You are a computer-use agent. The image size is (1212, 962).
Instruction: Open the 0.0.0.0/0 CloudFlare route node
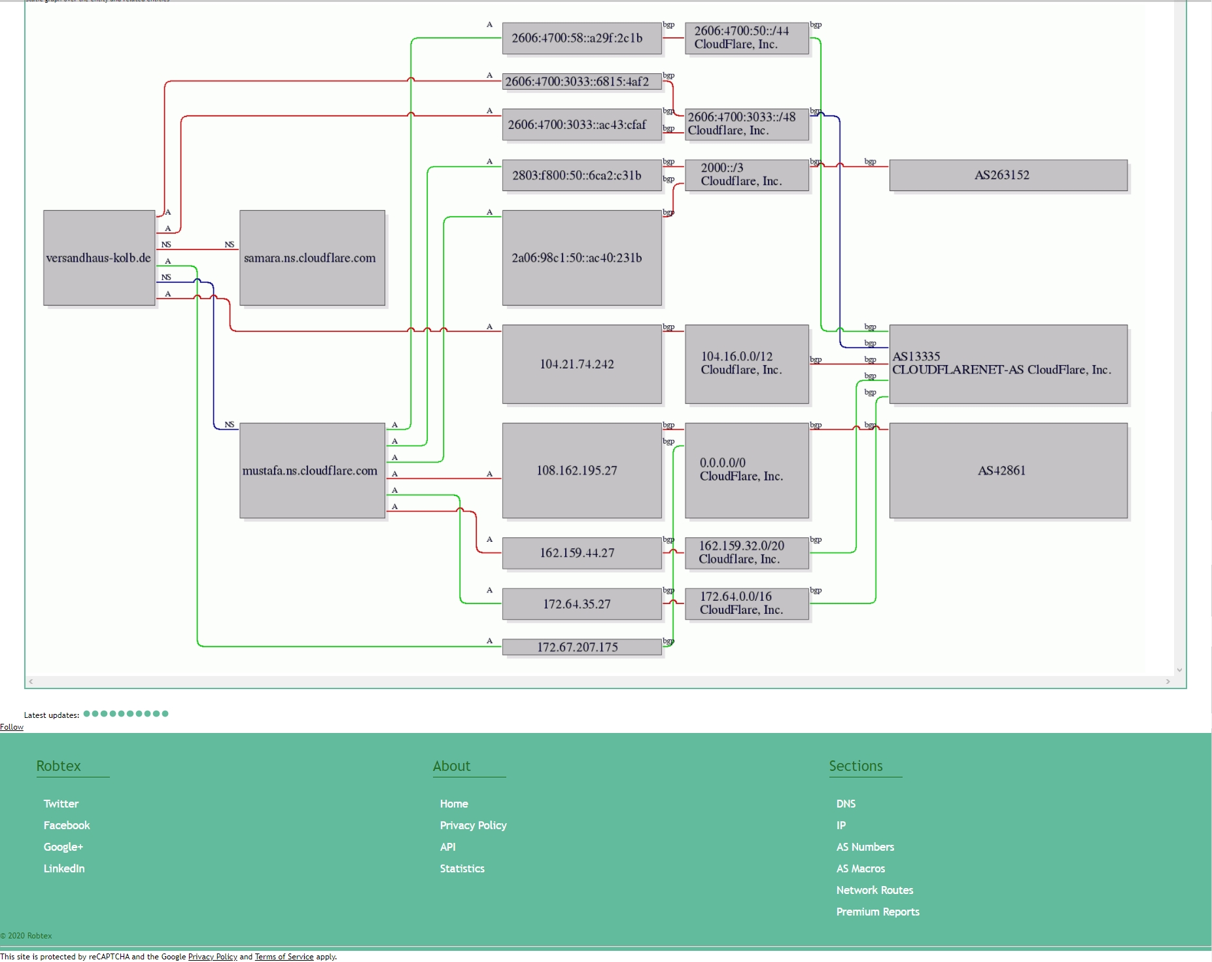click(747, 471)
